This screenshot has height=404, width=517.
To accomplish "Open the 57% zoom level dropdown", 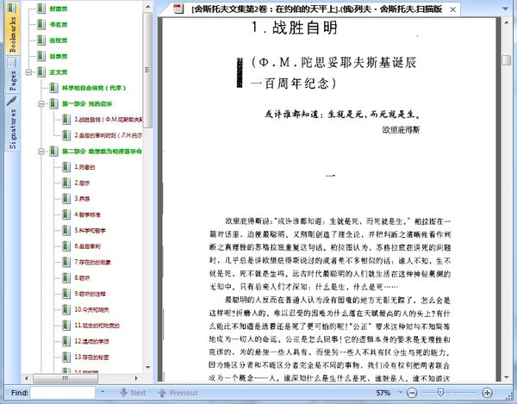I will click(401, 392).
